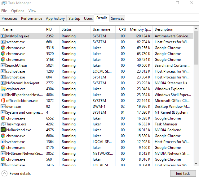Open the Options menu
Viewport: 199px width, 181px height.
tap(18, 11)
